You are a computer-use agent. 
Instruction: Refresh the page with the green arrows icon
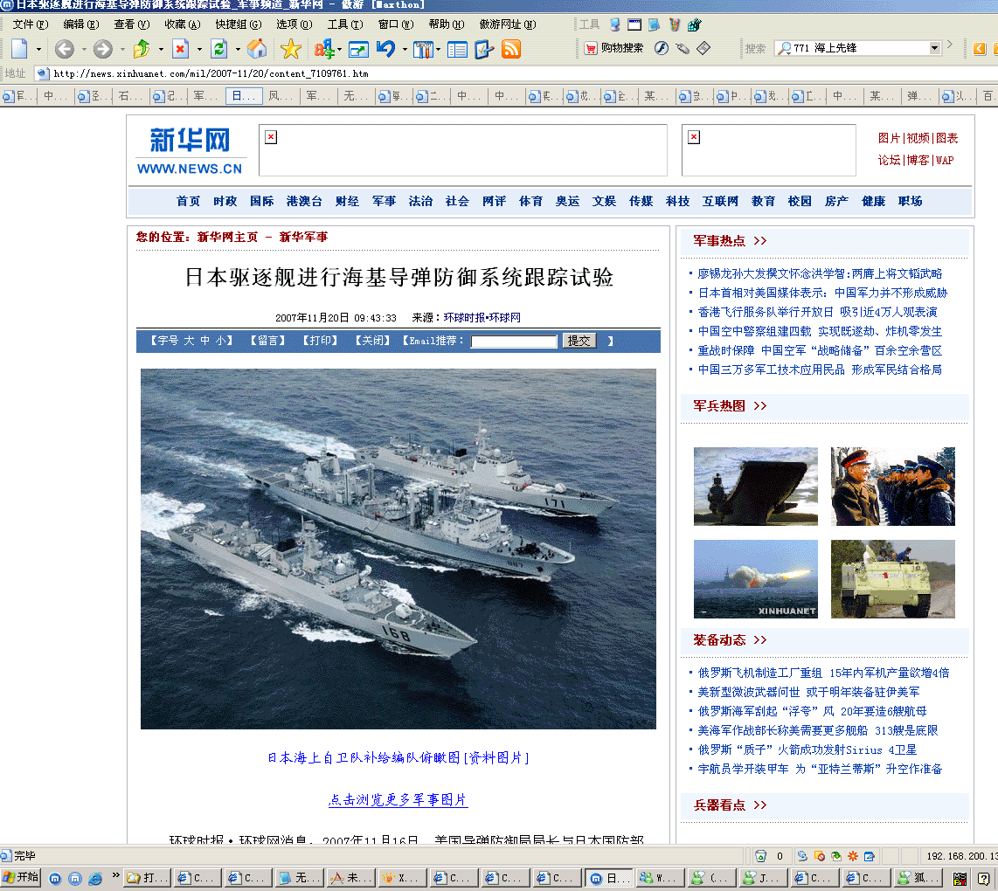point(218,49)
